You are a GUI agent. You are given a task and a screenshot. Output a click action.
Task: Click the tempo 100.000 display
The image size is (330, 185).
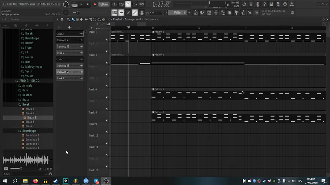[103, 4]
